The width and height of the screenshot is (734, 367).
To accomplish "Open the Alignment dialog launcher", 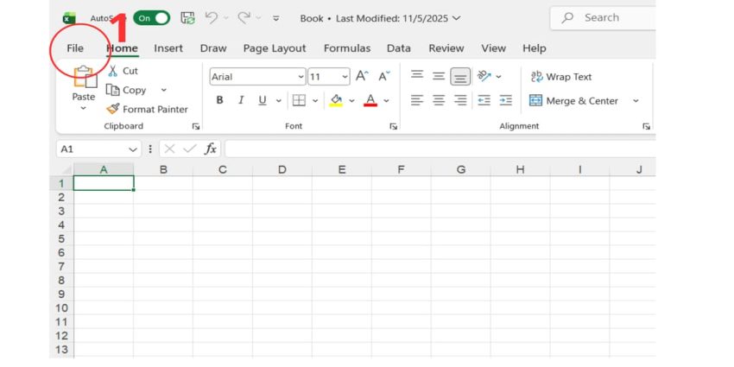I will click(647, 126).
